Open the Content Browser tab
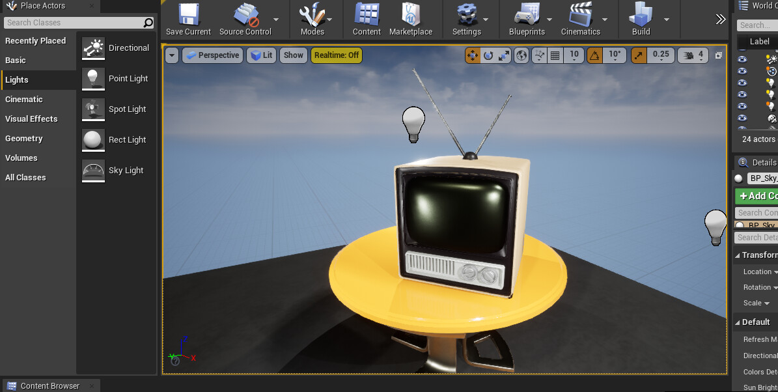The image size is (778, 392). pos(49,385)
